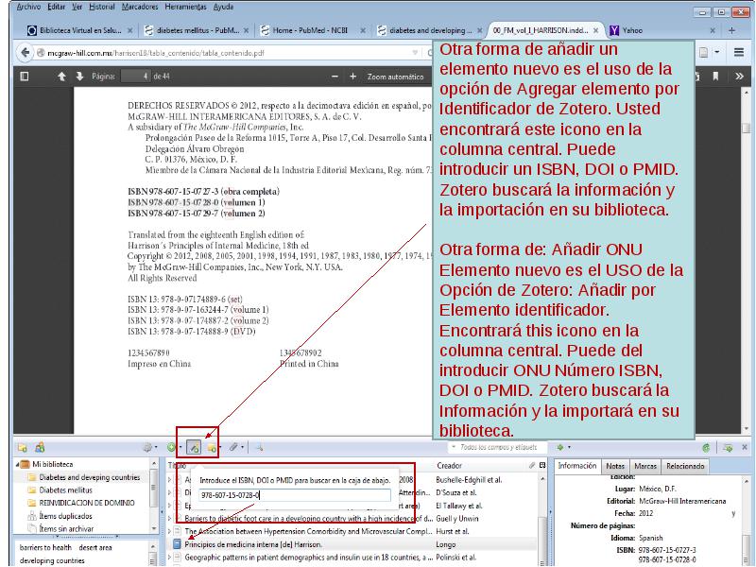Select 'Diabetes and deveping countries' collection
The width and height of the screenshot is (756, 567).
pos(89,477)
